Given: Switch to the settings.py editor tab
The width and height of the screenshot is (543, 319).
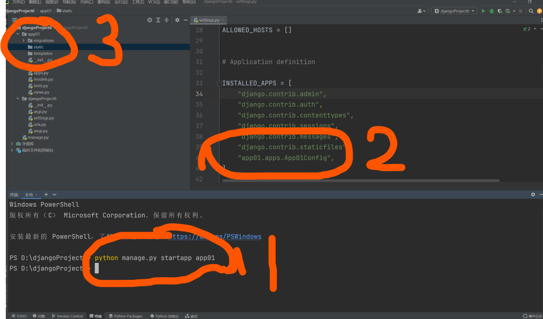Looking at the screenshot, I should click(208, 20).
